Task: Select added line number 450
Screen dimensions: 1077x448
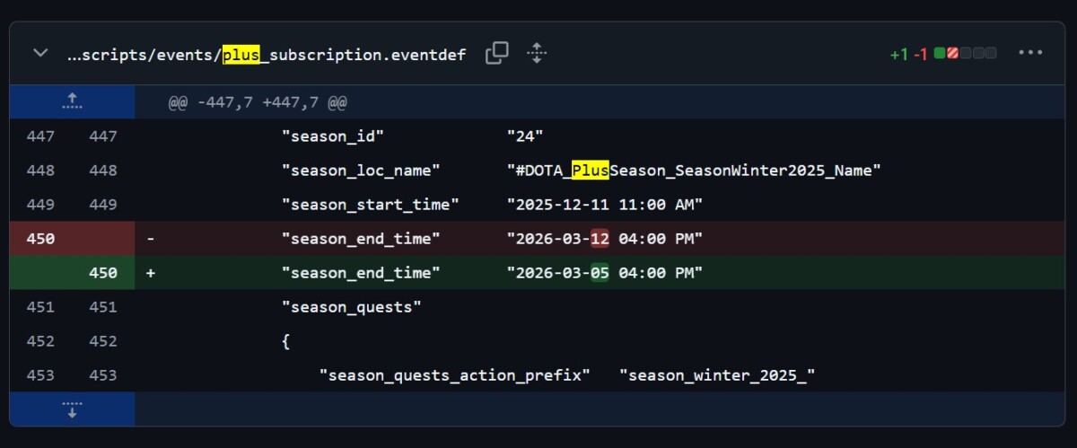Action: point(103,273)
